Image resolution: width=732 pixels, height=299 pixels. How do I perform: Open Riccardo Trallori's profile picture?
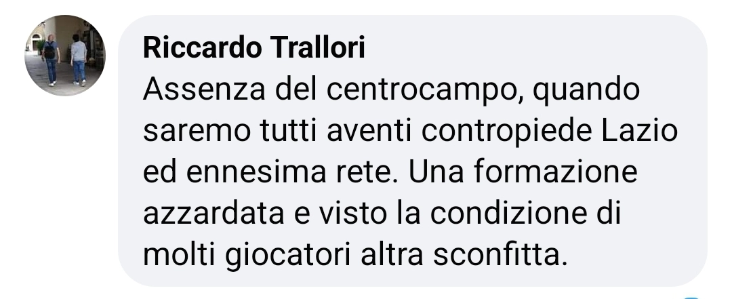click(x=65, y=55)
